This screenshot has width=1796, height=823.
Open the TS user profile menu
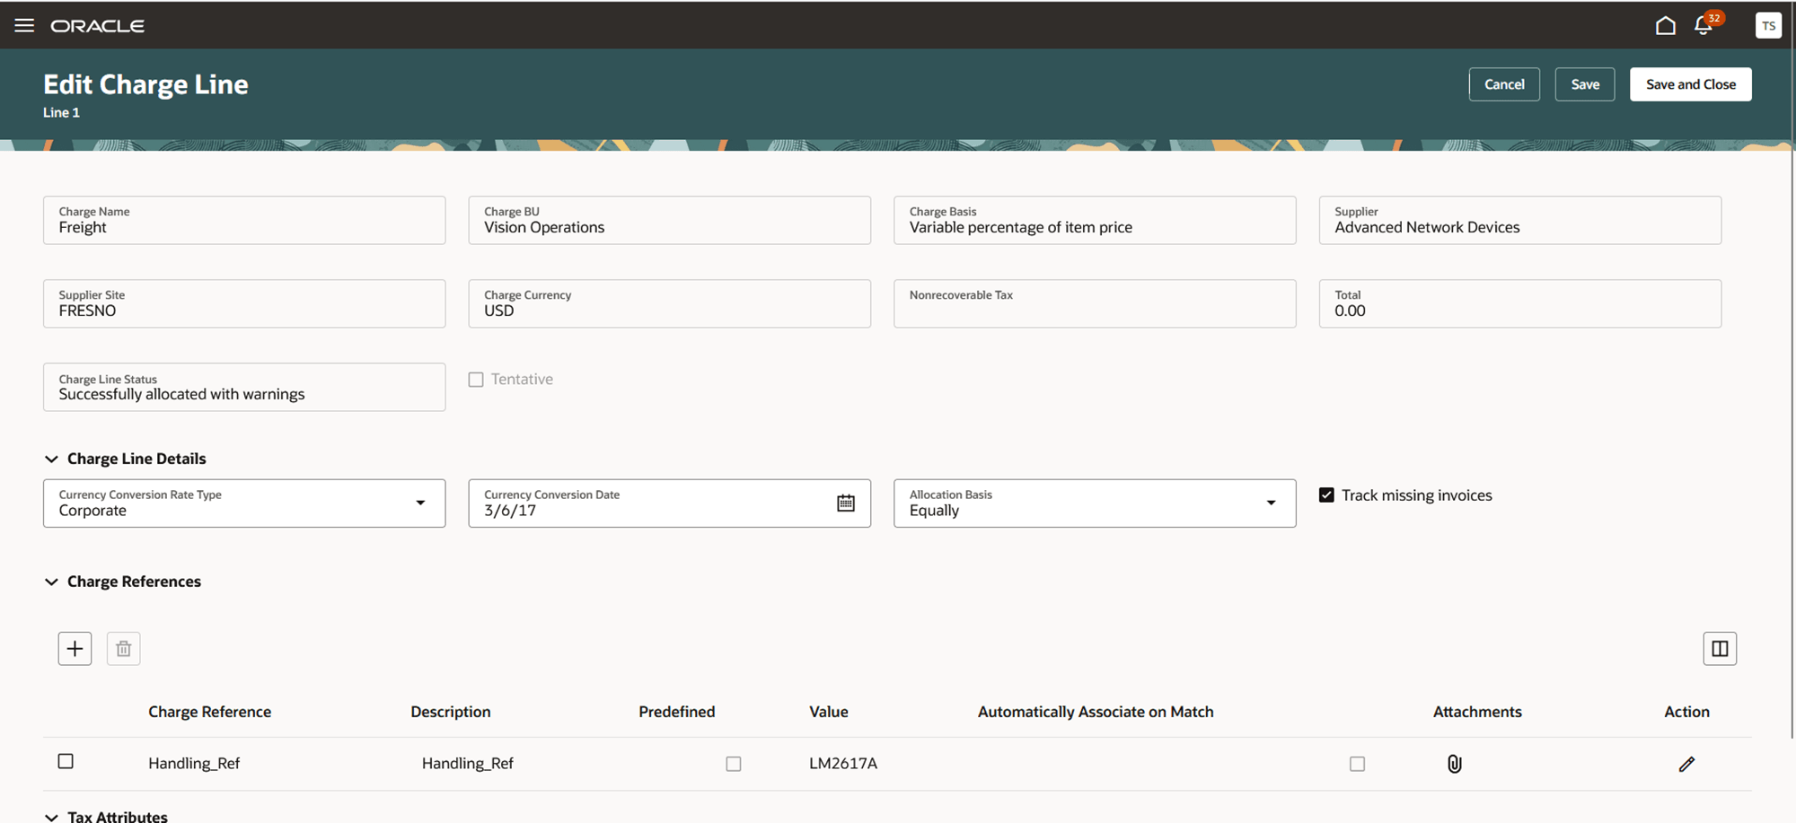1768,25
